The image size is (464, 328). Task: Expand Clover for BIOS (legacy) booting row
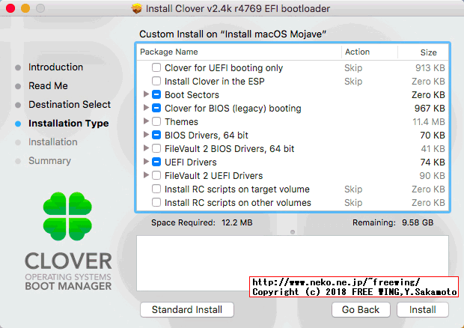pos(146,107)
